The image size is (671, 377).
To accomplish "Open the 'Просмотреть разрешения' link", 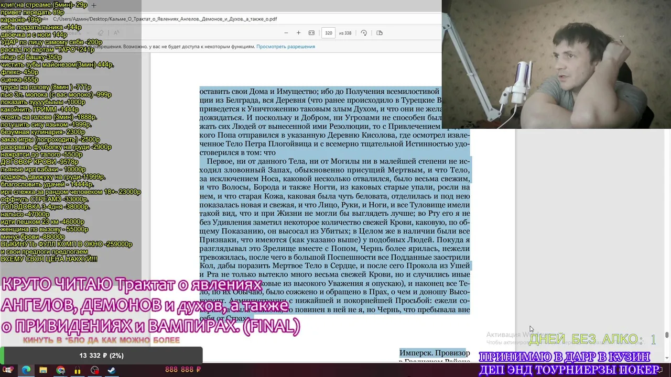I will [286, 47].
